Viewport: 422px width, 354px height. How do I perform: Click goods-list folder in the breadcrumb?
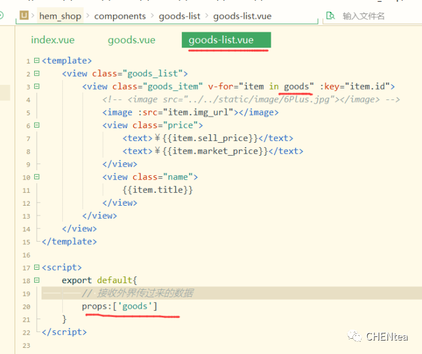pos(179,16)
